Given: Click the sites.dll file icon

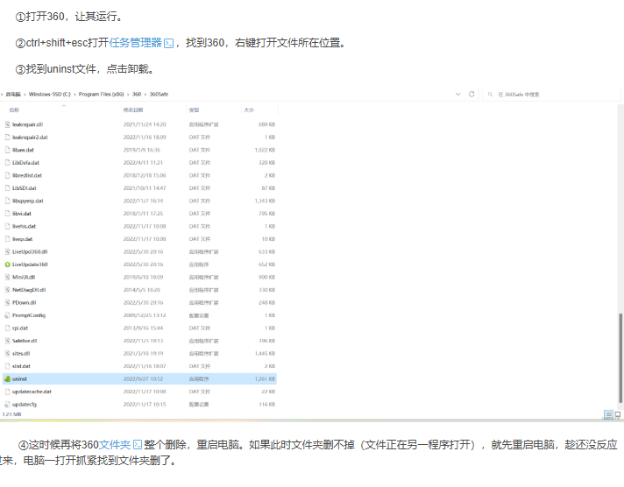Looking at the screenshot, I should click(7, 354).
